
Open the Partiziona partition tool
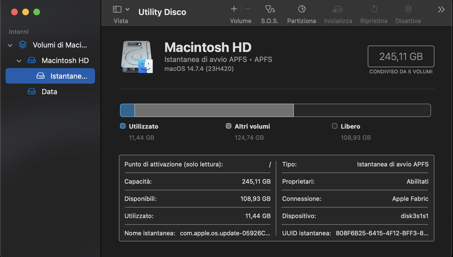pos(301,9)
